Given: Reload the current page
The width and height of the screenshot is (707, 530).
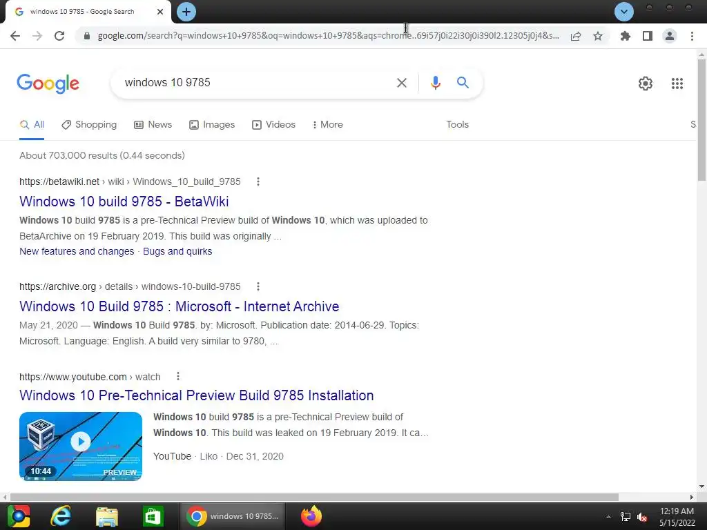Looking at the screenshot, I should [x=59, y=36].
